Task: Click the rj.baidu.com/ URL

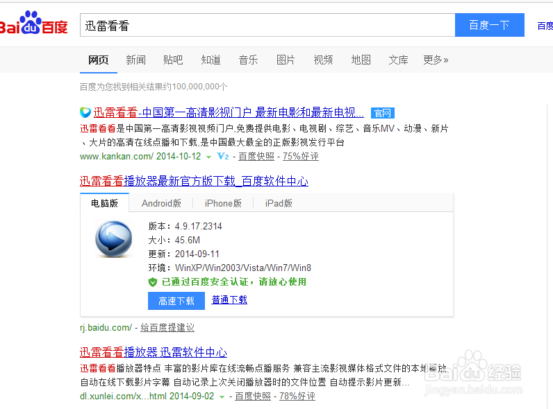Action: pyautogui.click(x=106, y=328)
